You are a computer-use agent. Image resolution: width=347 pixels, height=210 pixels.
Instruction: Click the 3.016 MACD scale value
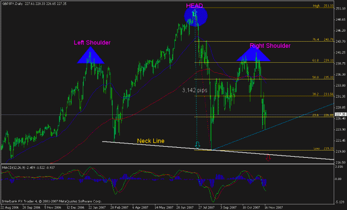(339, 167)
